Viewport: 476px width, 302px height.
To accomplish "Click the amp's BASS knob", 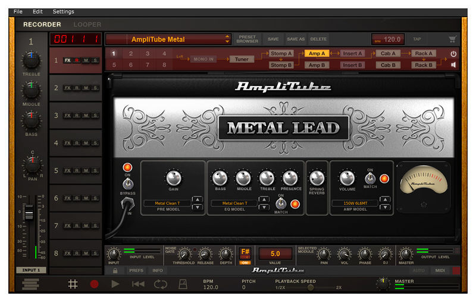I will (220, 178).
